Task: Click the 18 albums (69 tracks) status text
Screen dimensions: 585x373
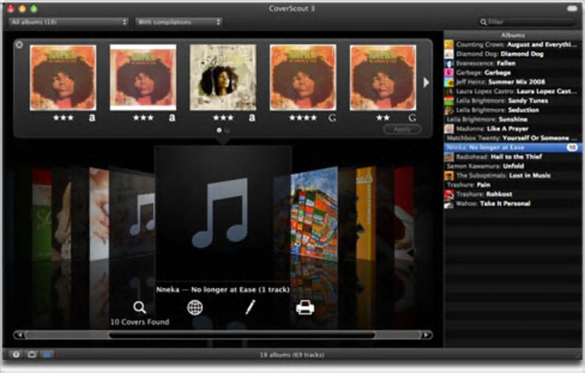Action: point(292,355)
